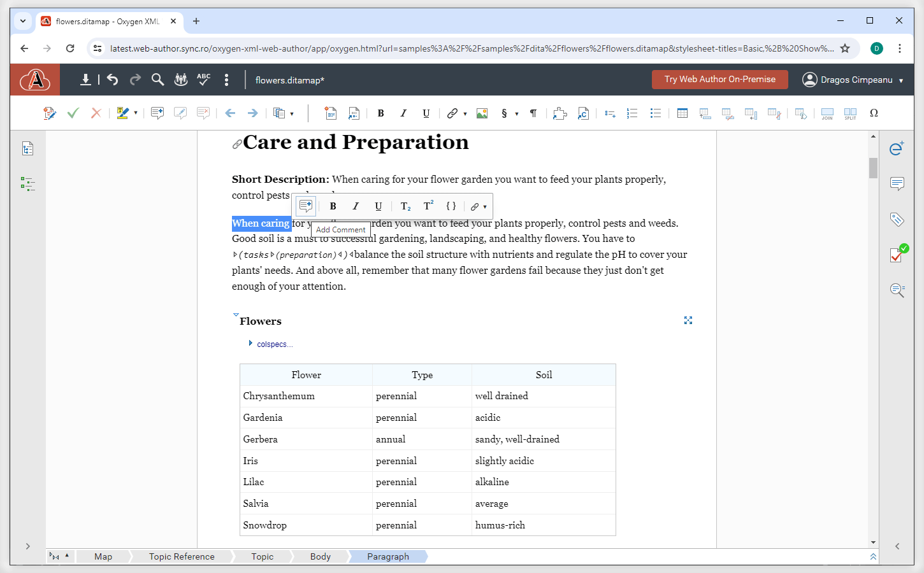The height and width of the screenshot is (573, 924).
Task: Open the Validation panel with red checkmark
Action: (x=897, y=255)
